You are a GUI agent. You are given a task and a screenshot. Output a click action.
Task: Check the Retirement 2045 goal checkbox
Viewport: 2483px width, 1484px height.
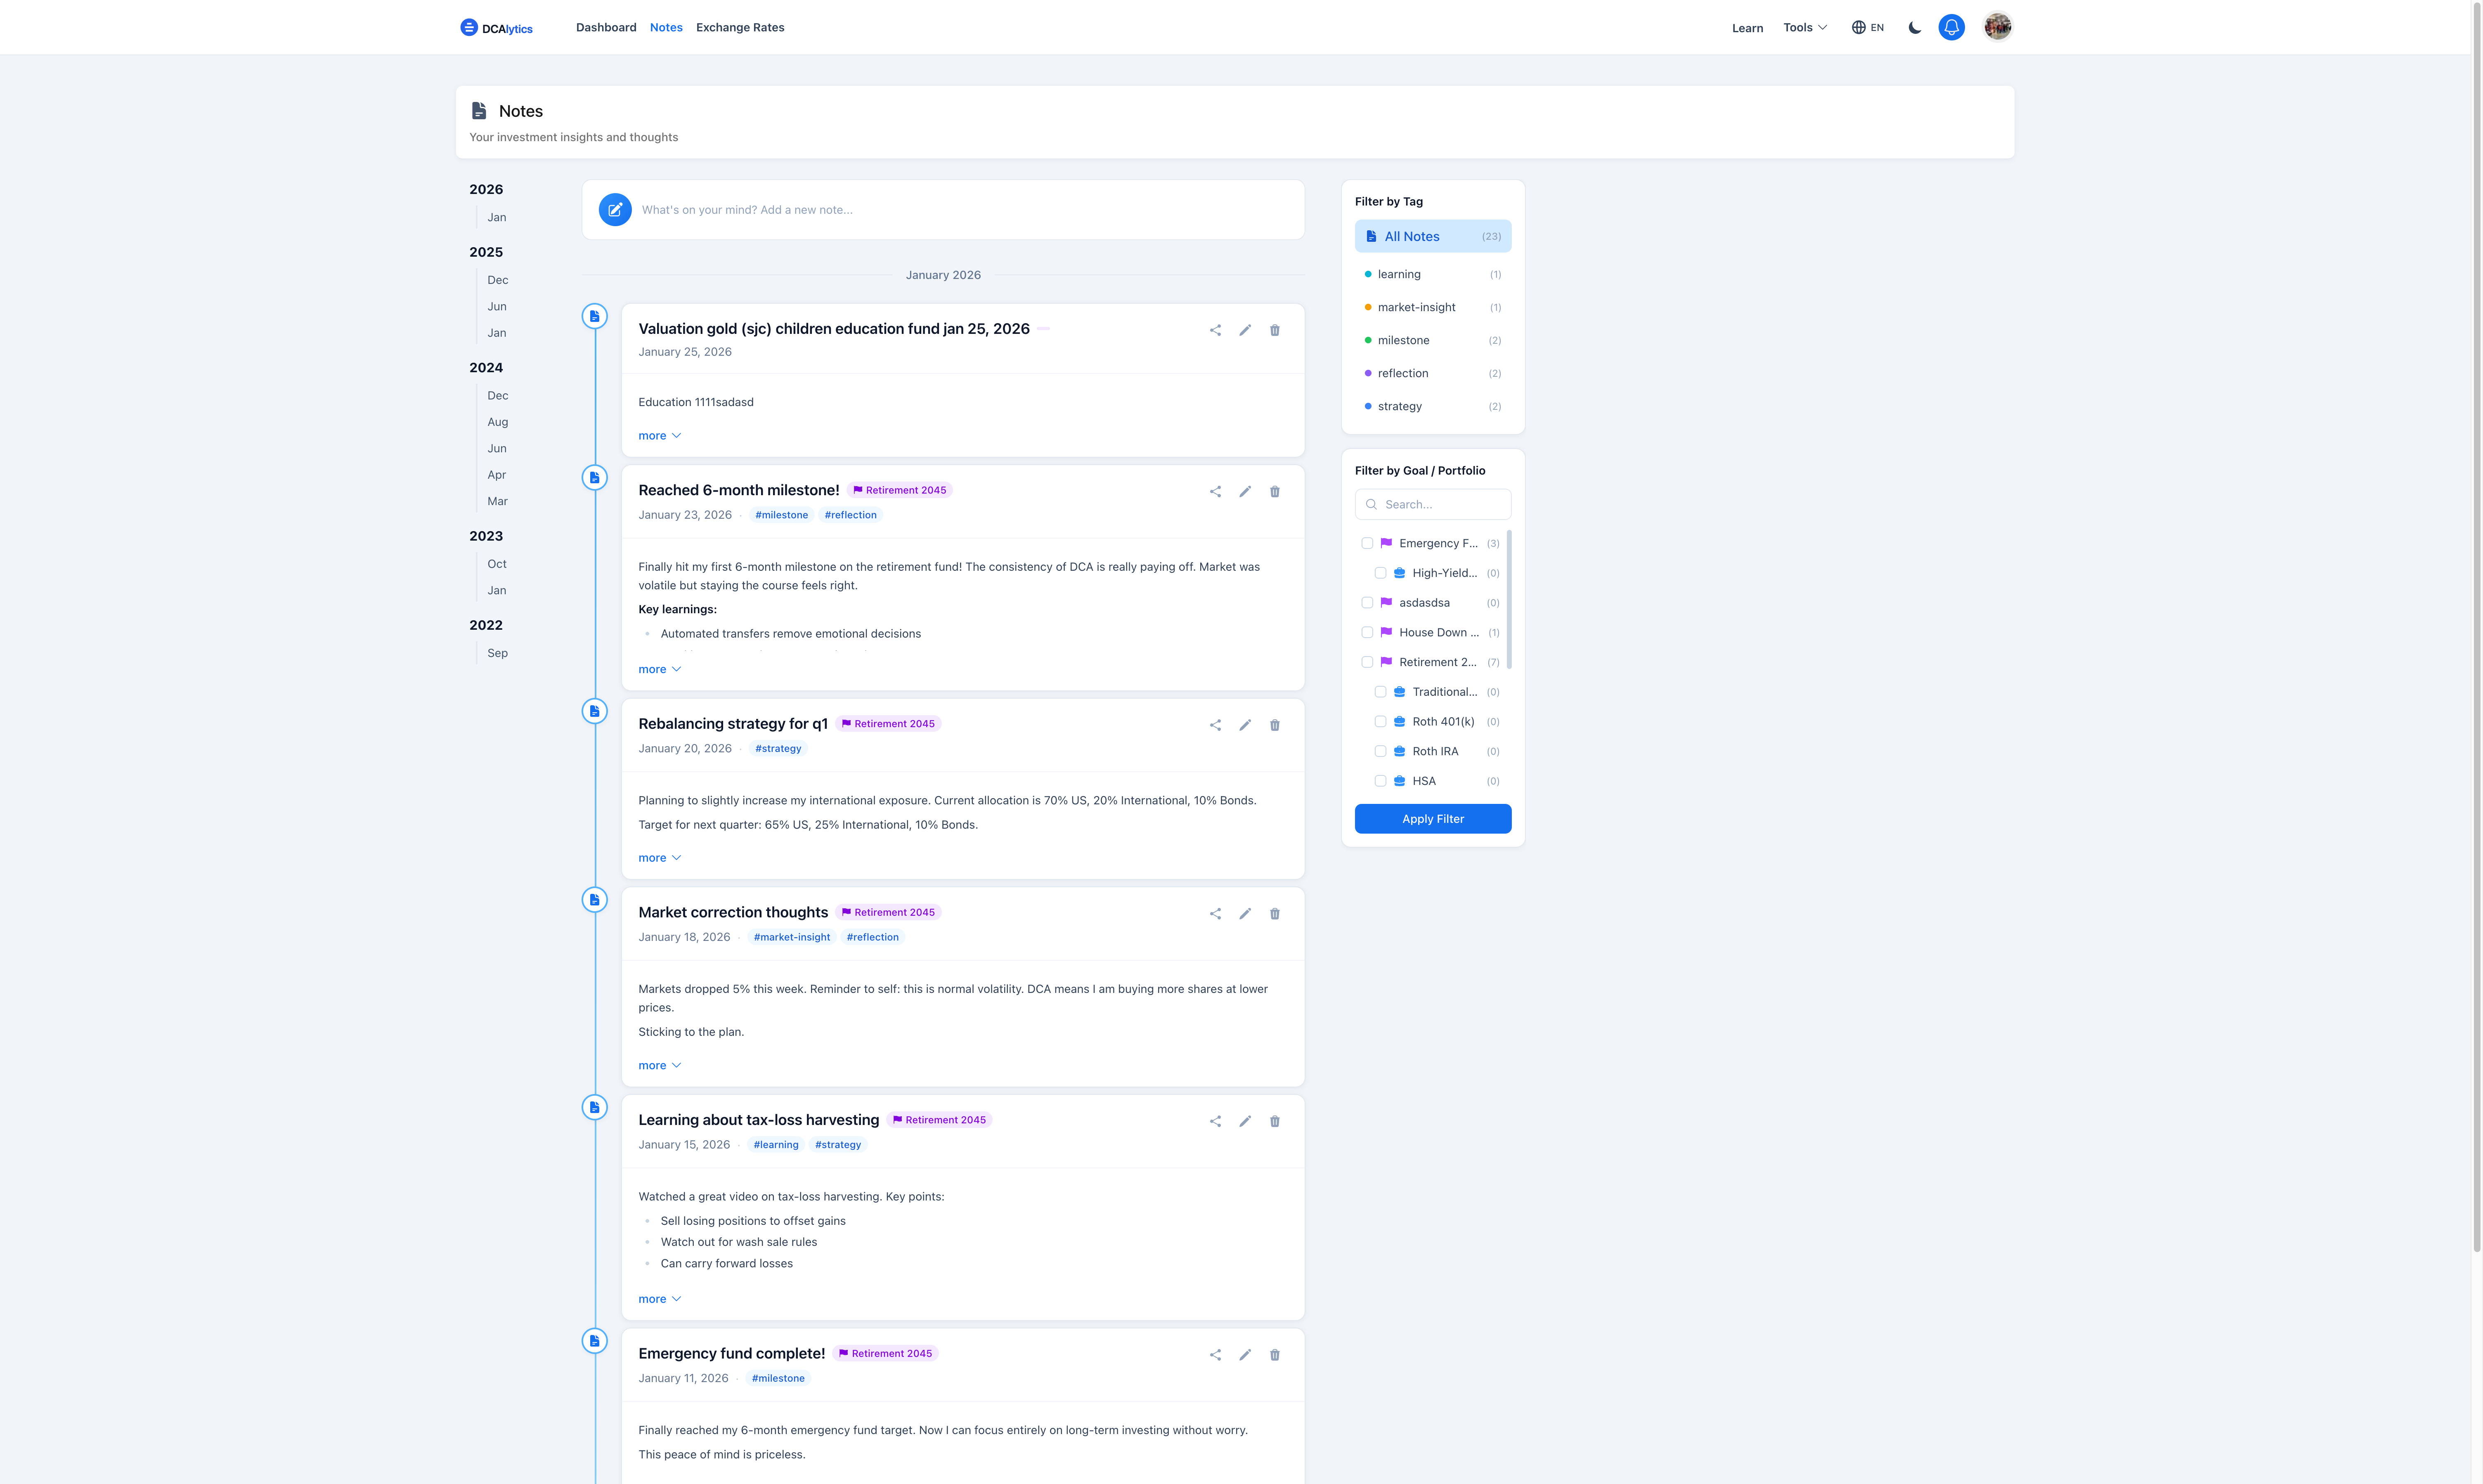[1367, 662]
